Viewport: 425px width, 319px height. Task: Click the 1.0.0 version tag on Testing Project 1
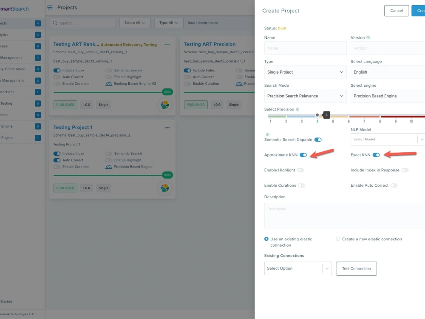(86, 188)
